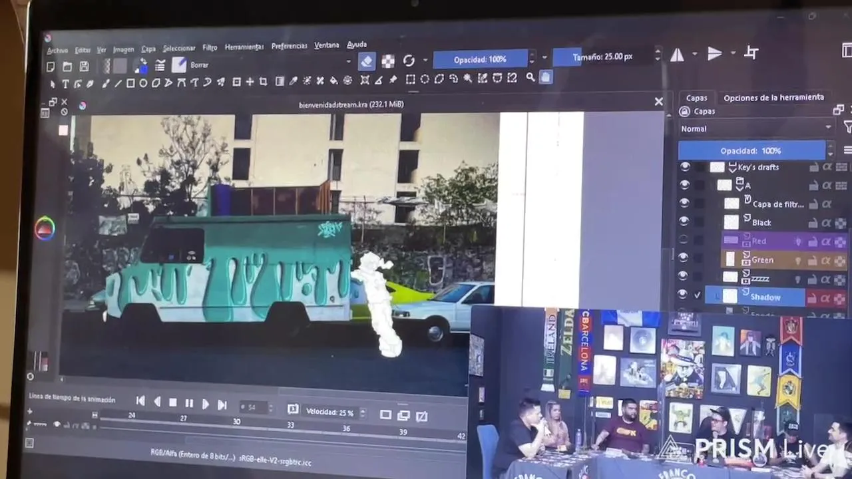
Task: Open brush presets dropdown arrow before eraser
Action: pos(348,62)
